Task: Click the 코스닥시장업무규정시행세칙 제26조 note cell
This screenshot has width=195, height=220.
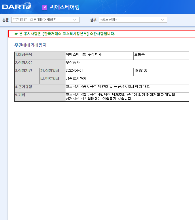Action: point(127,97)
